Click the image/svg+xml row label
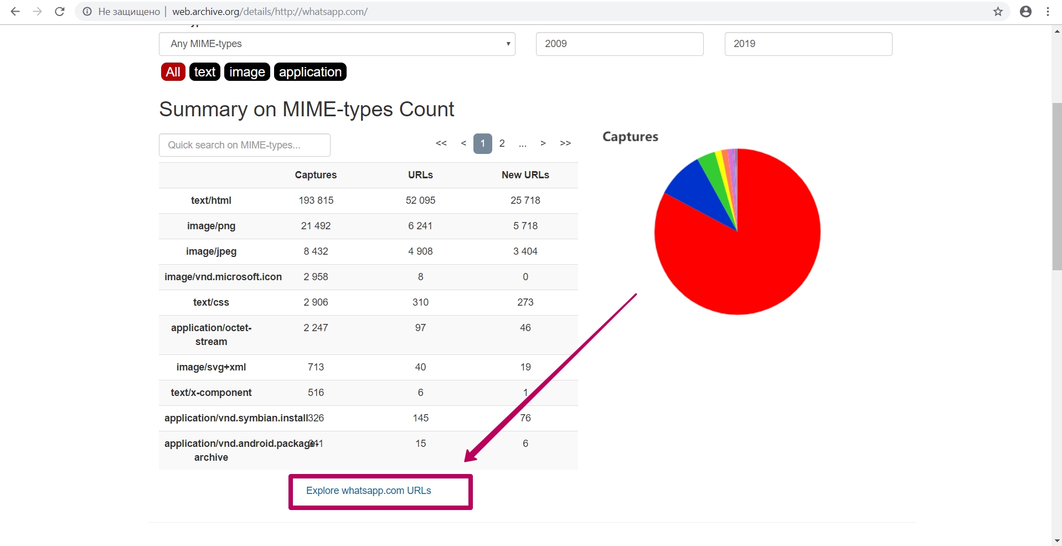 coord(211,367)
